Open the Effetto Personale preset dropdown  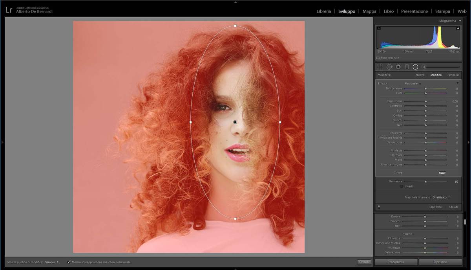[413, 83]
